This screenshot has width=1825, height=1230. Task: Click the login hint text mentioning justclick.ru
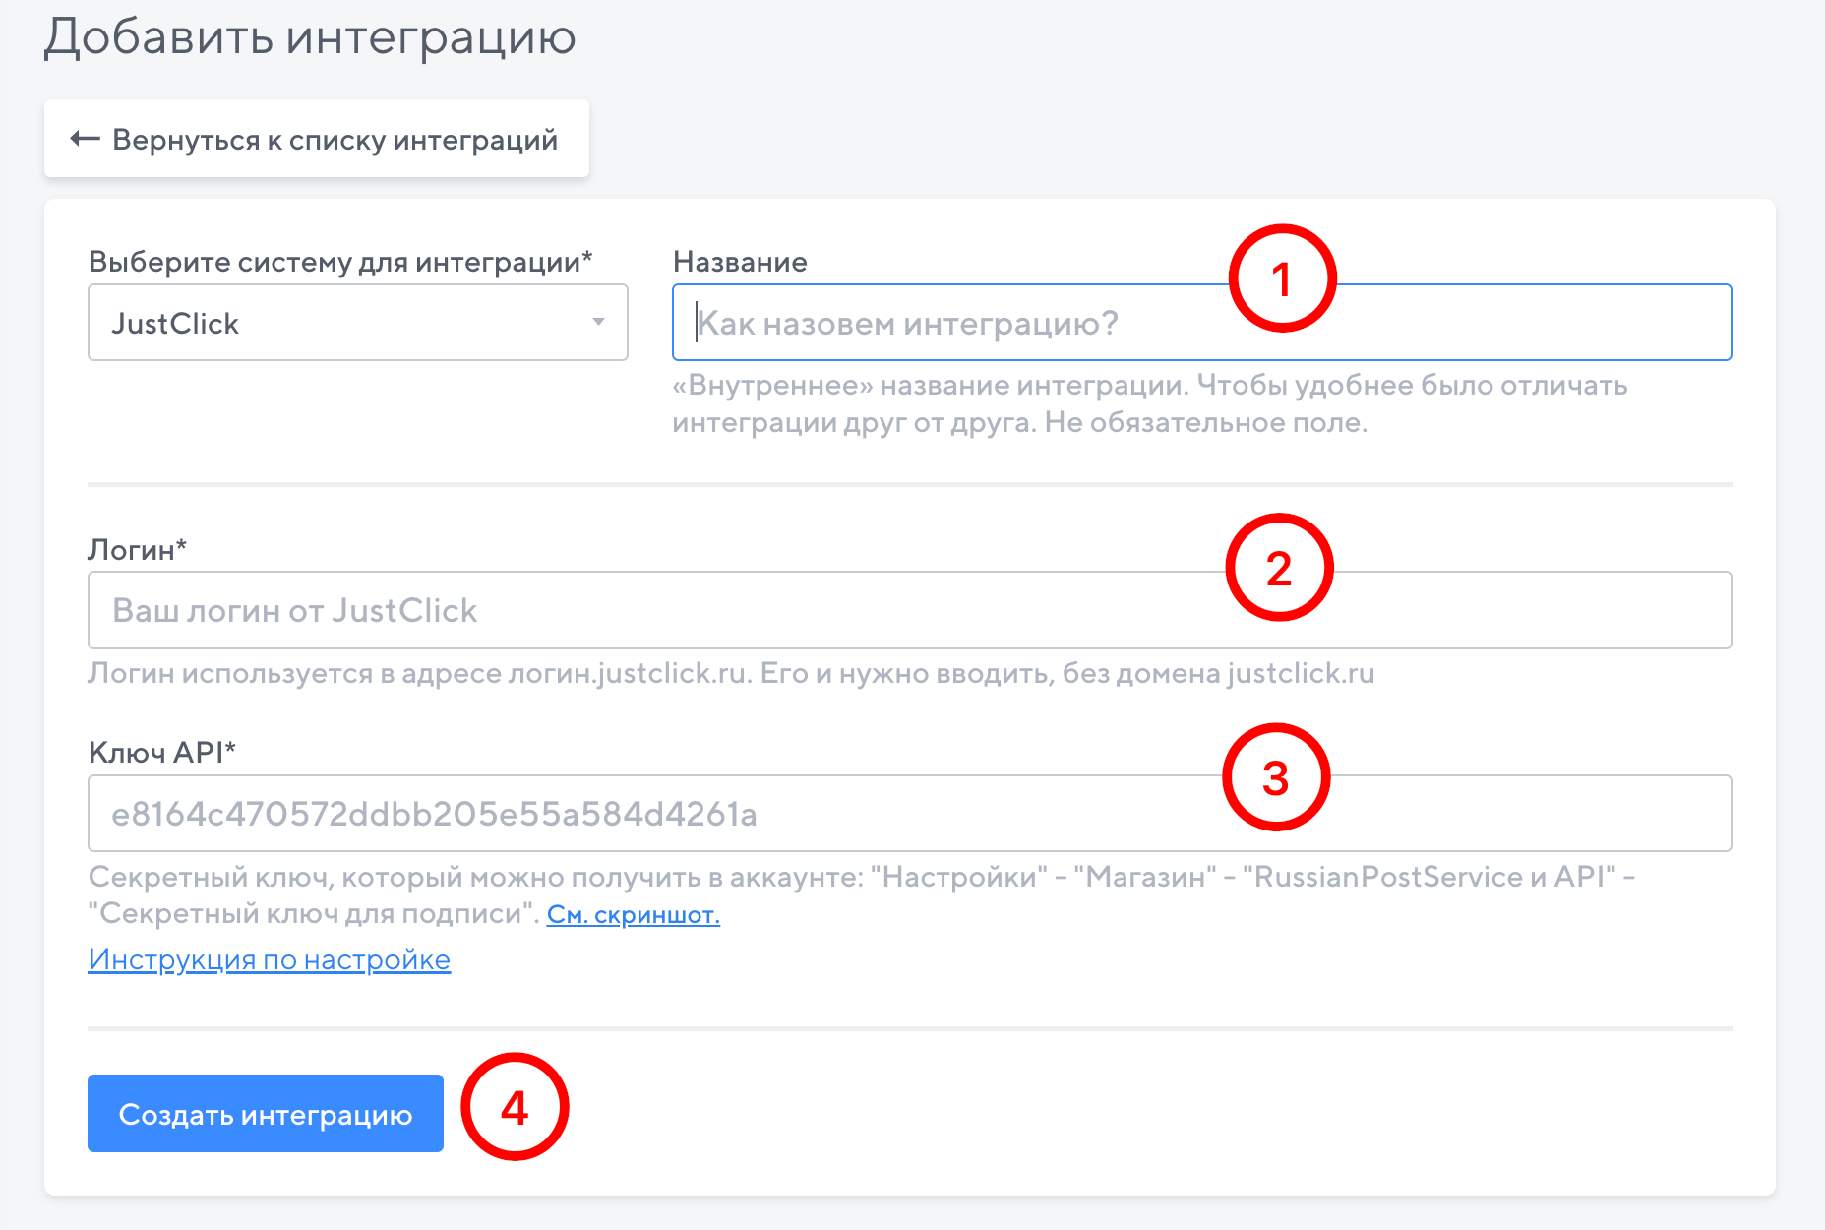tap(730, 674)
